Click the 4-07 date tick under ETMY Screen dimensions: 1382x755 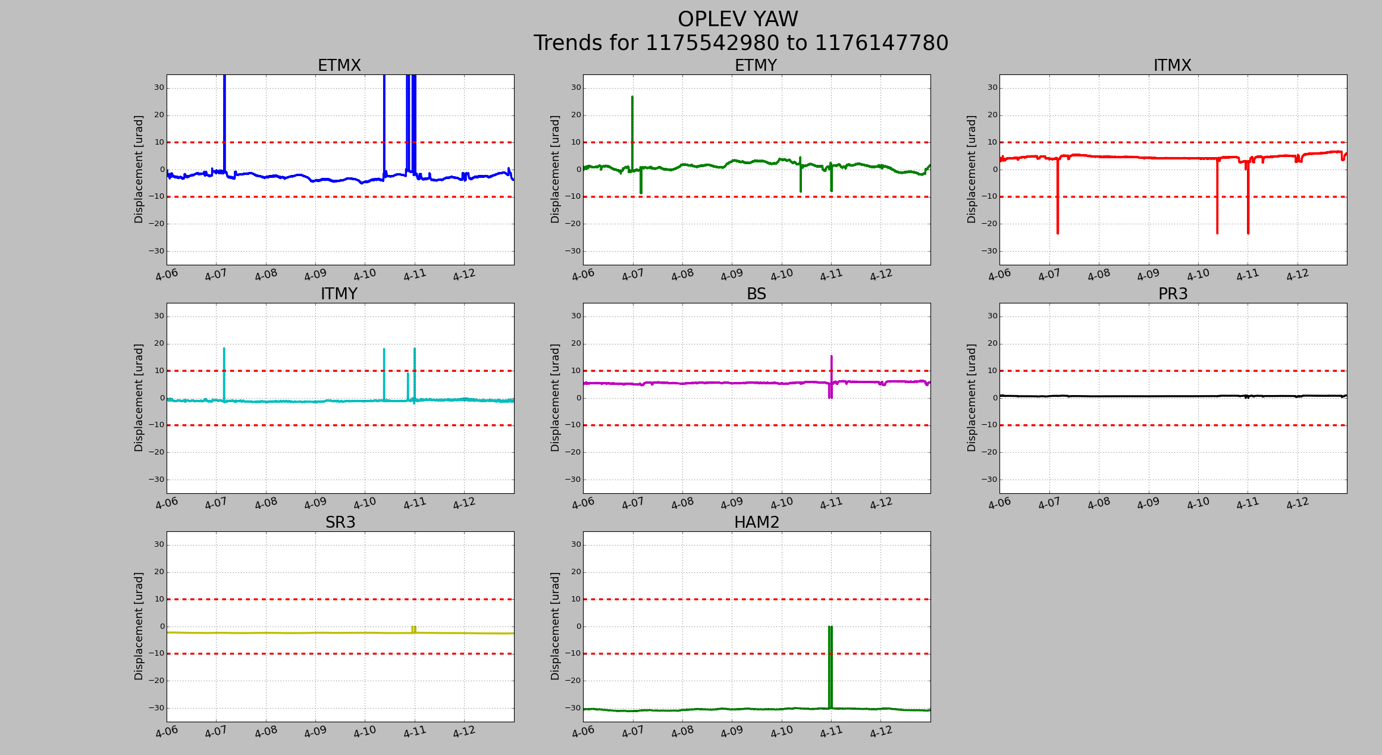(633, 274)
